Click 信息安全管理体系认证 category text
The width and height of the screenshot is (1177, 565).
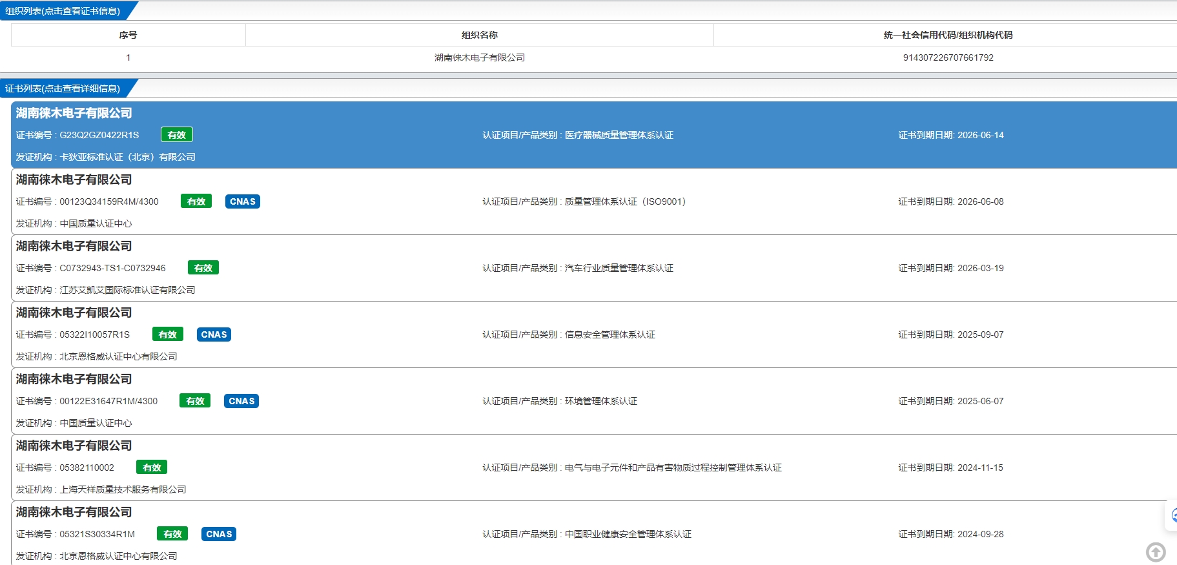coord(610,334)
